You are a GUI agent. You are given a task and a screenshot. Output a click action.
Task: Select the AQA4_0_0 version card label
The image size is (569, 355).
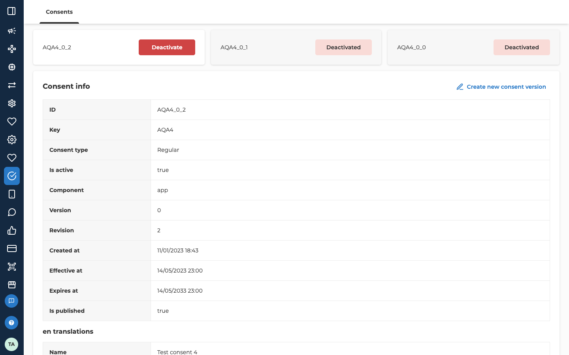[411, 47]
